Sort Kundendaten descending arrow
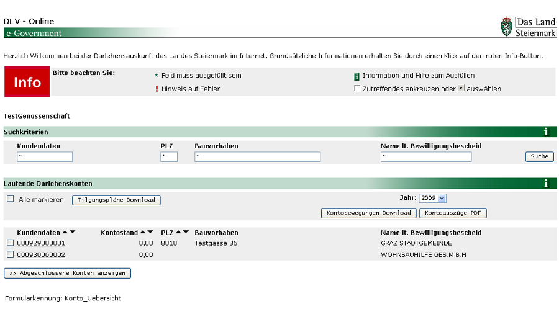This screenshot has height=309, width=559. (73, 232)
